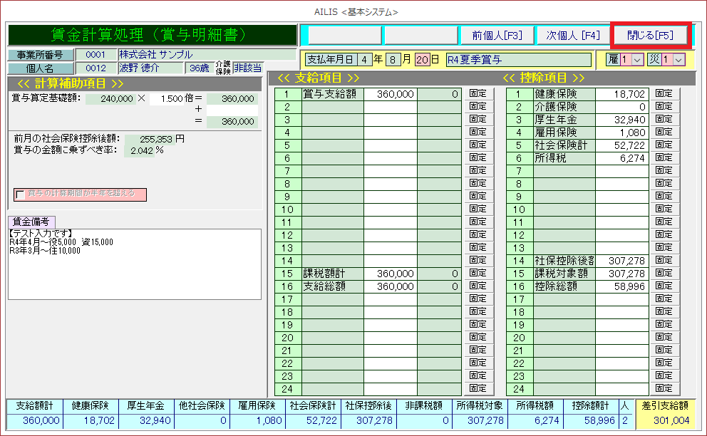Click the 次個人[F4] next person button
Viewport: 707px width, 436px height.
[x=573, y=35]
